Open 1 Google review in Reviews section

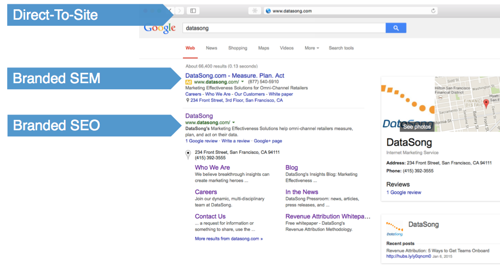pos(404,193)
